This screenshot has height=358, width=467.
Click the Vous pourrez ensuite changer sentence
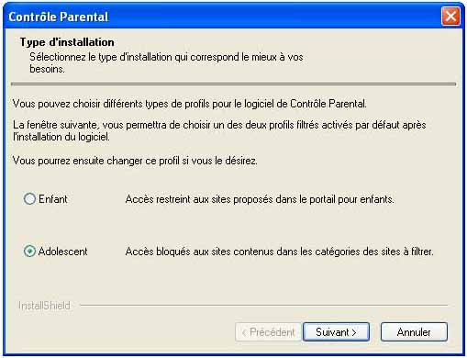(135, 161)
